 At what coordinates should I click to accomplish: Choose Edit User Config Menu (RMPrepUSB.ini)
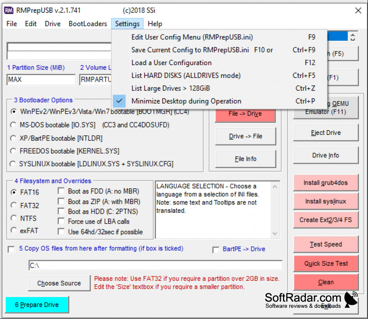(219, 37)
